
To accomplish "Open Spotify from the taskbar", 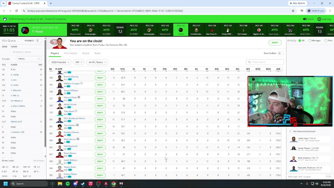I will click(x=68, y=184).
